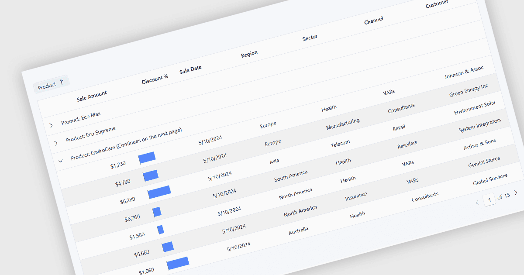Click the page number input box

pyautogui.click(x=490, y=199)
